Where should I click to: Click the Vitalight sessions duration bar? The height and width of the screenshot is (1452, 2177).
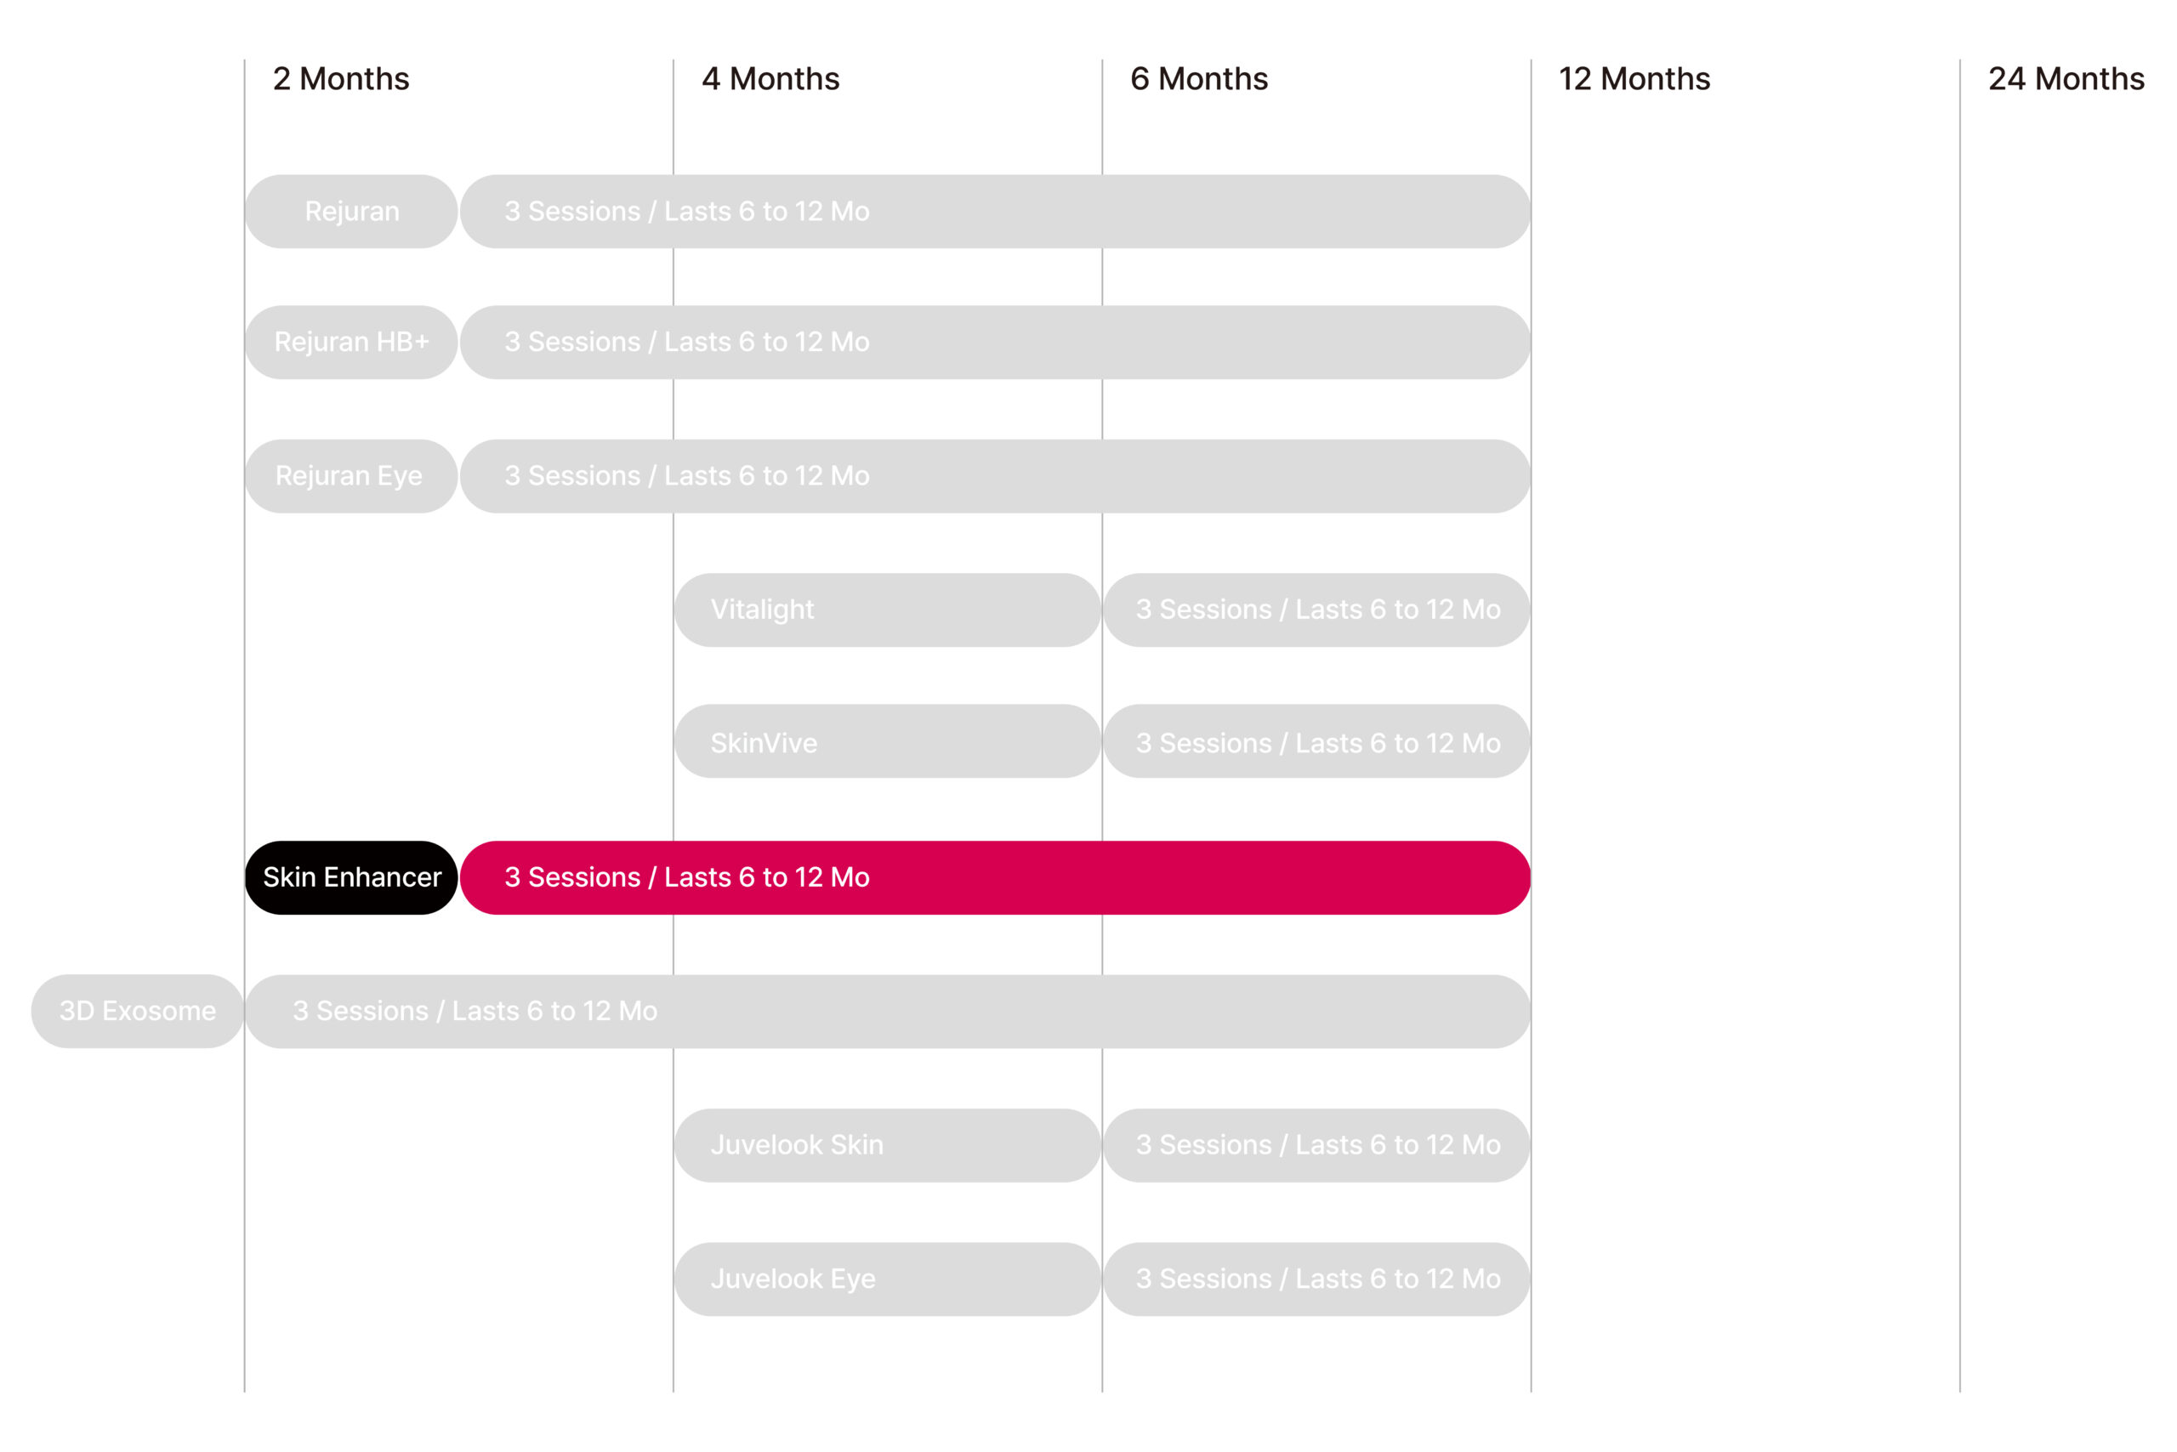(1316, 610)
